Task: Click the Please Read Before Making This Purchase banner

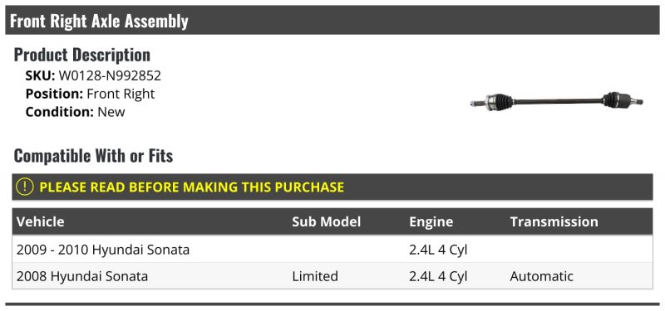Action: click(332, 187)
